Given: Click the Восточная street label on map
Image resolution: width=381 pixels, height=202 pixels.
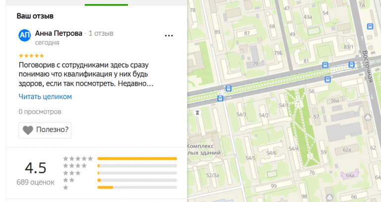Looking at the screenshot, I should click(367, 67).
